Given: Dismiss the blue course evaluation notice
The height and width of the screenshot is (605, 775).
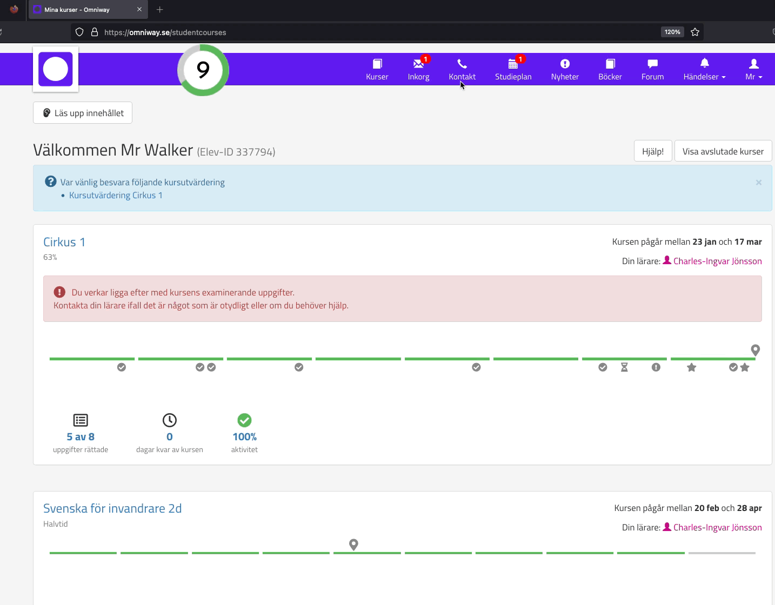Looking at the screenshot, I should point(758,183).
